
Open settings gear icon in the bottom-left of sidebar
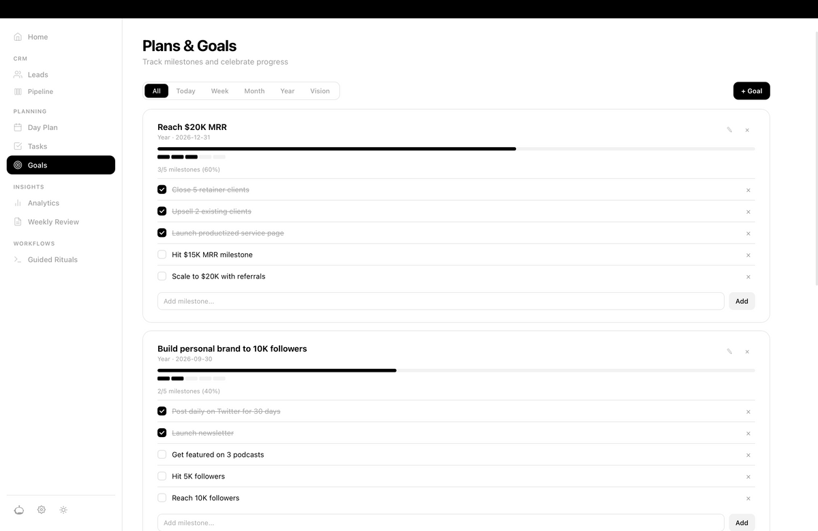click(42, 510)
